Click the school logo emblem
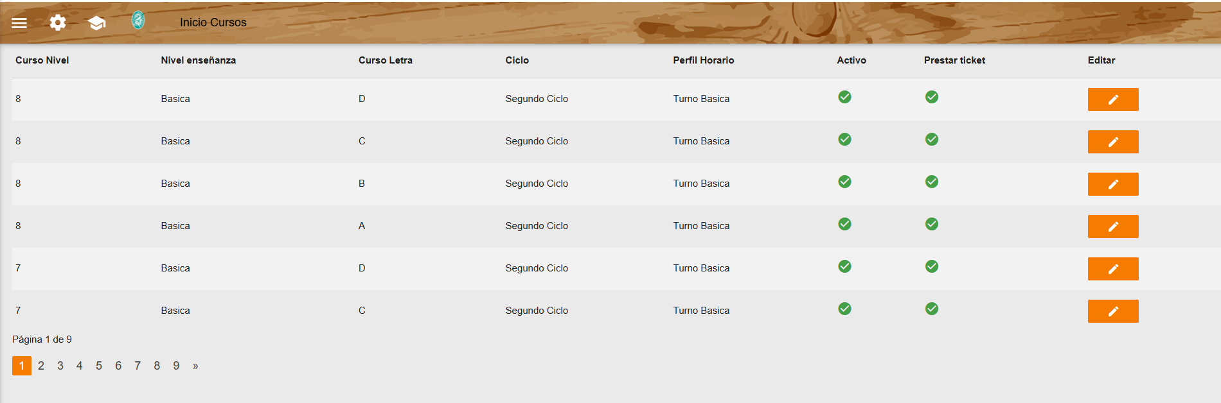 tap(138, 21)
